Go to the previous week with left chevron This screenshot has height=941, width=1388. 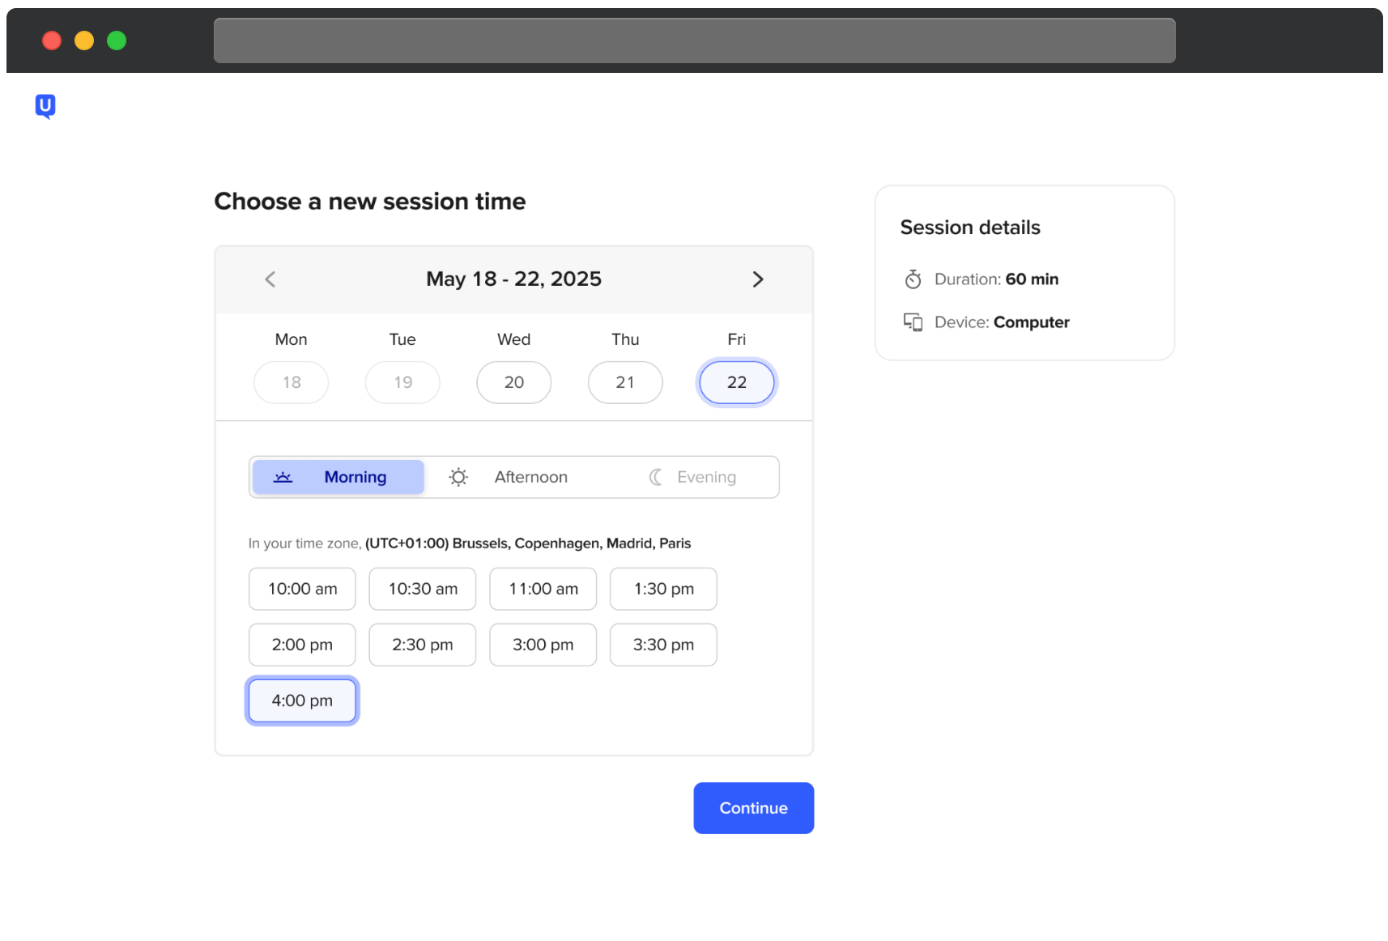point(270,279)
